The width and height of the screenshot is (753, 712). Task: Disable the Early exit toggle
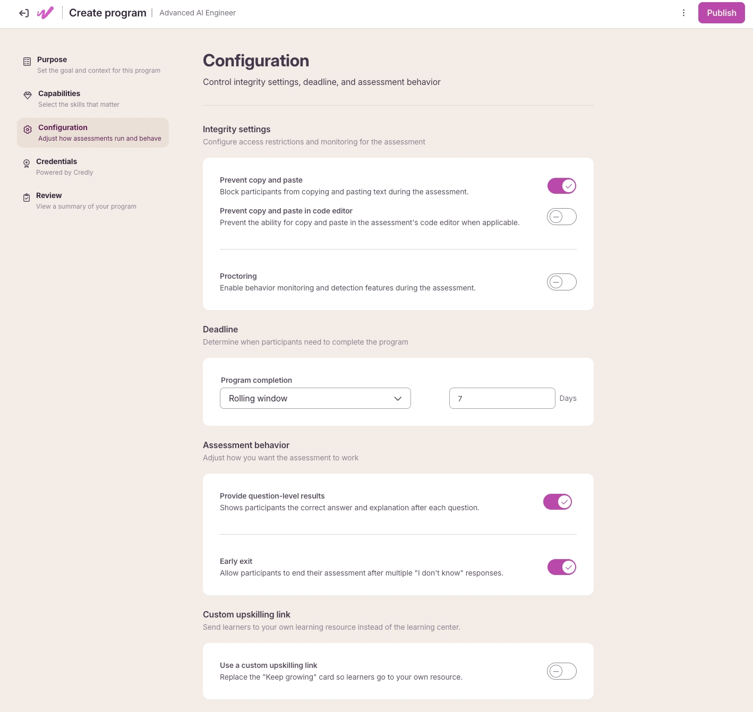(x=562, y=567)
